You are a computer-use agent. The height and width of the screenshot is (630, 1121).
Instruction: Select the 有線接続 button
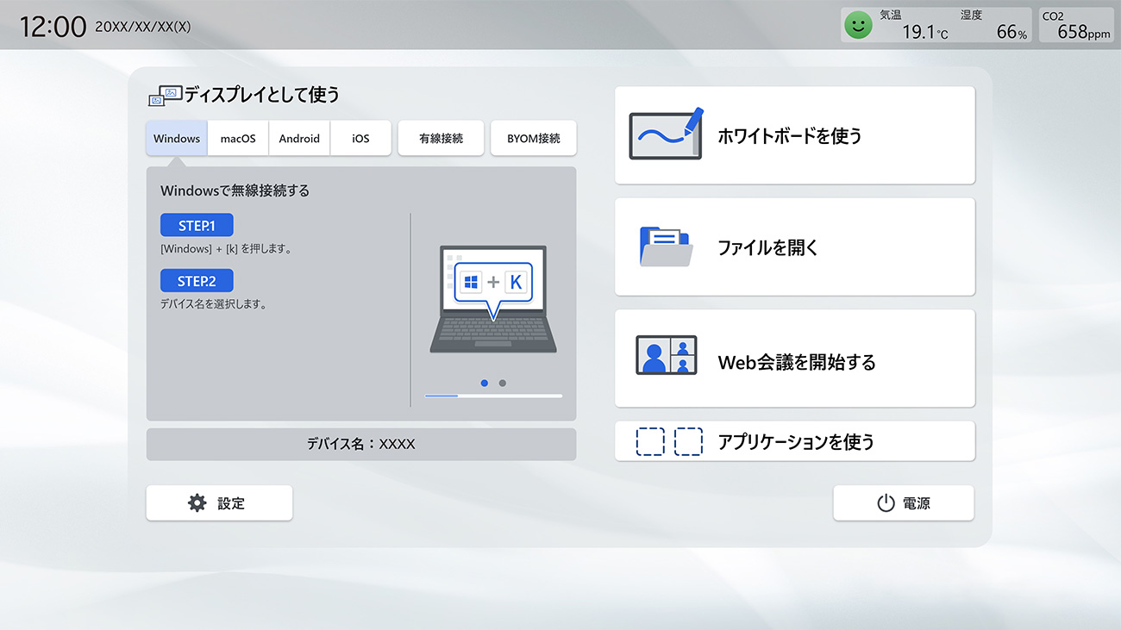tap(441, 138)
